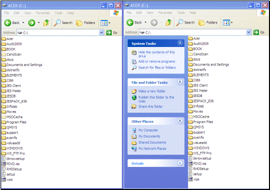Select bknowsetup file in right window
This screenshot has width=270, height=190.
click(x=200, y=158)
